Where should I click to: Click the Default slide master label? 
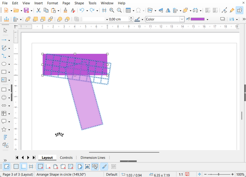pos(111,174)
